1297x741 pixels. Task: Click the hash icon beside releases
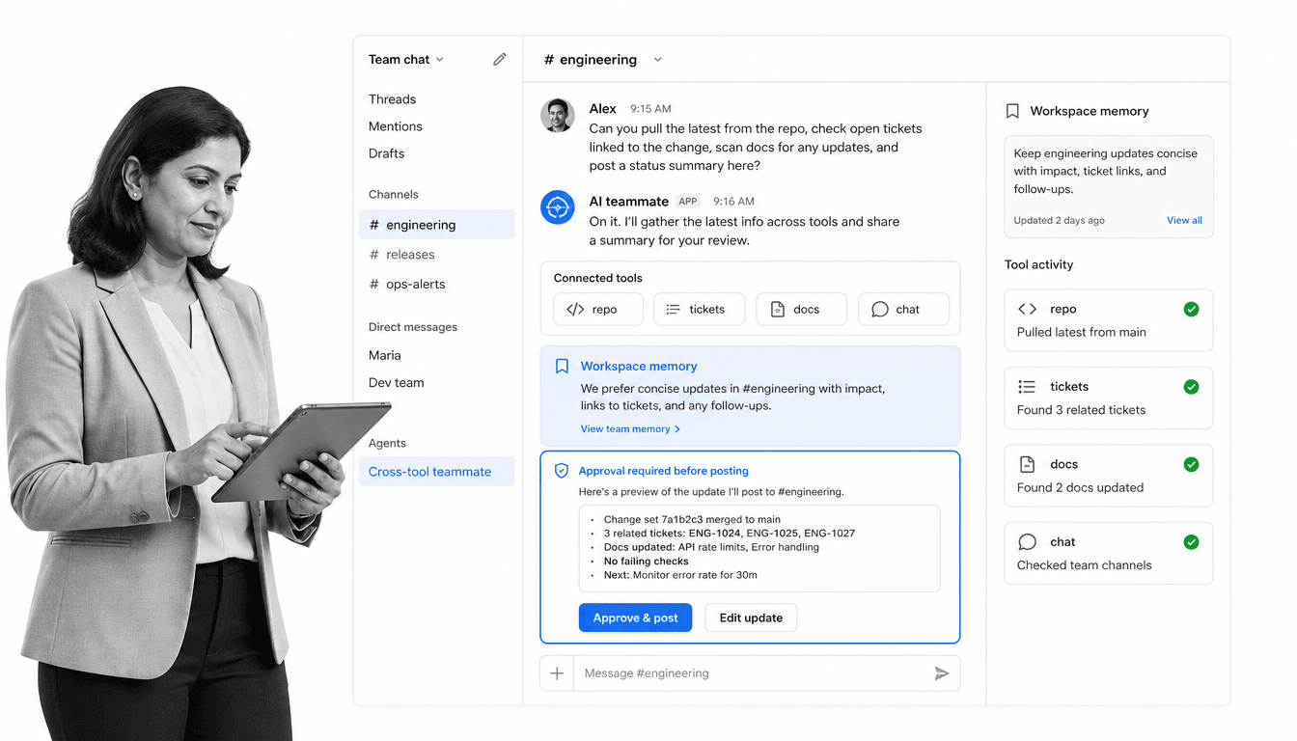[374, 255]
